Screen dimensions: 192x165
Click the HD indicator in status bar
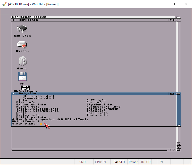pyautogui.click(x=142, y=162)
